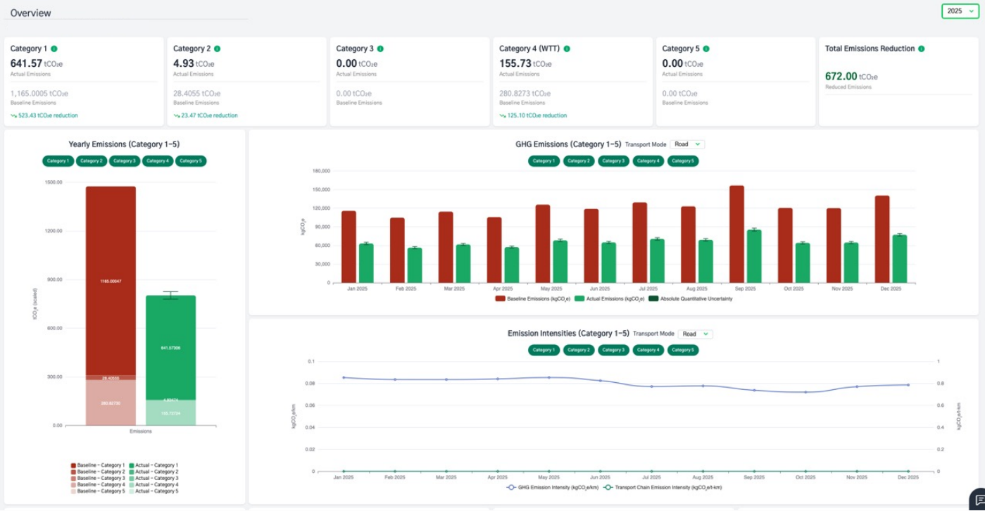Toggle Category 2 pill in Yearly Emissions chart

(x=91, y=161)
